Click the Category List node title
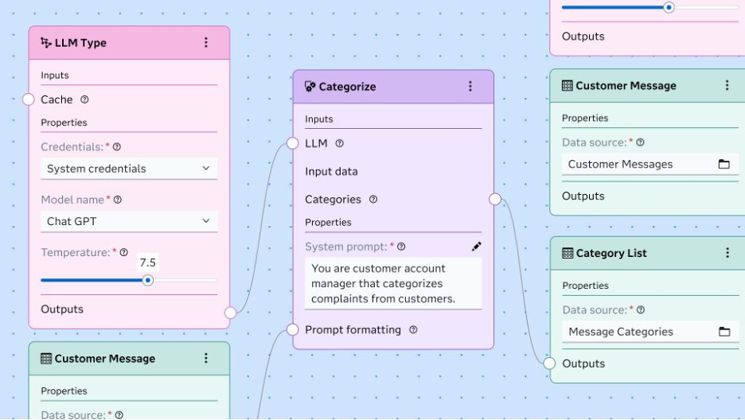Viewport: 745px width, 420px height. tap(611, 253)
